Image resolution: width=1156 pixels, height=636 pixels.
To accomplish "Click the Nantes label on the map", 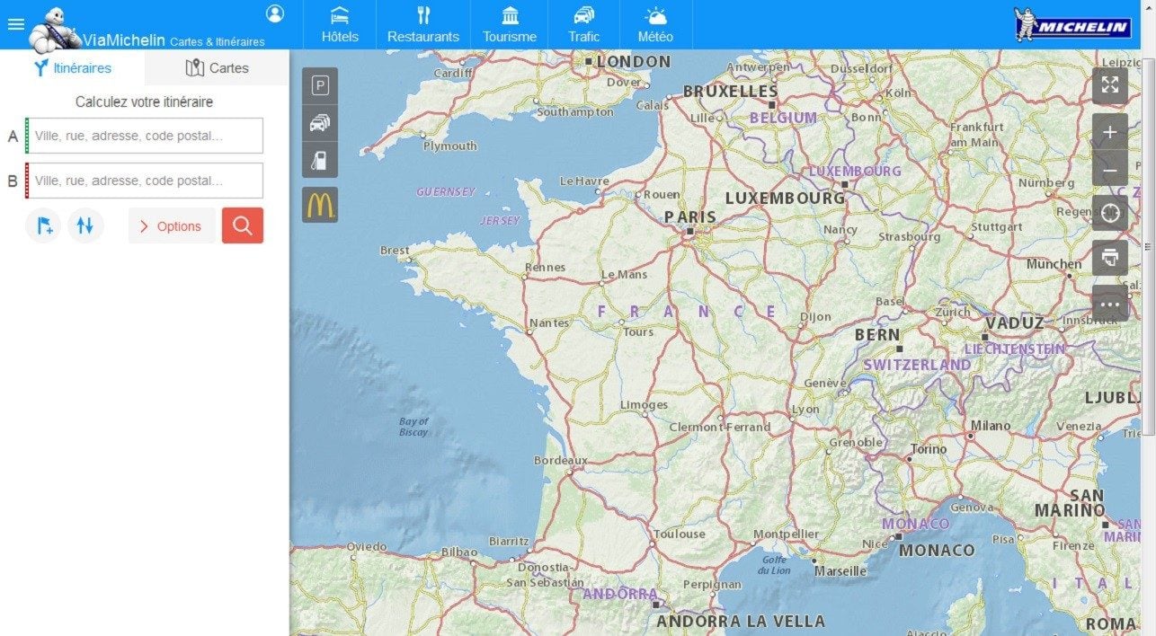I will click(549, 322).
